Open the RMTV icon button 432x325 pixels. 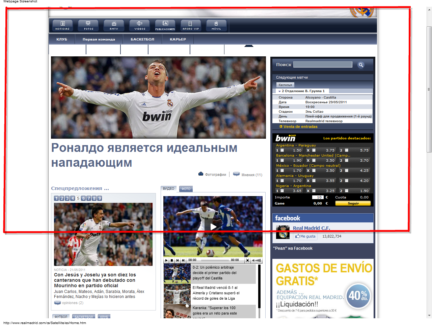pos(114,25)
